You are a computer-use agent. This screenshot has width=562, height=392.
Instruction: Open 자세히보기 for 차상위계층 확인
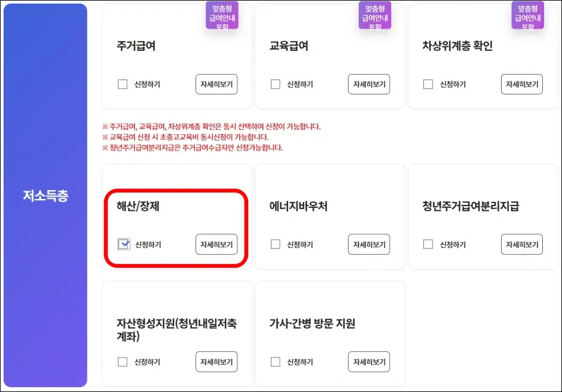coord(522,84)
